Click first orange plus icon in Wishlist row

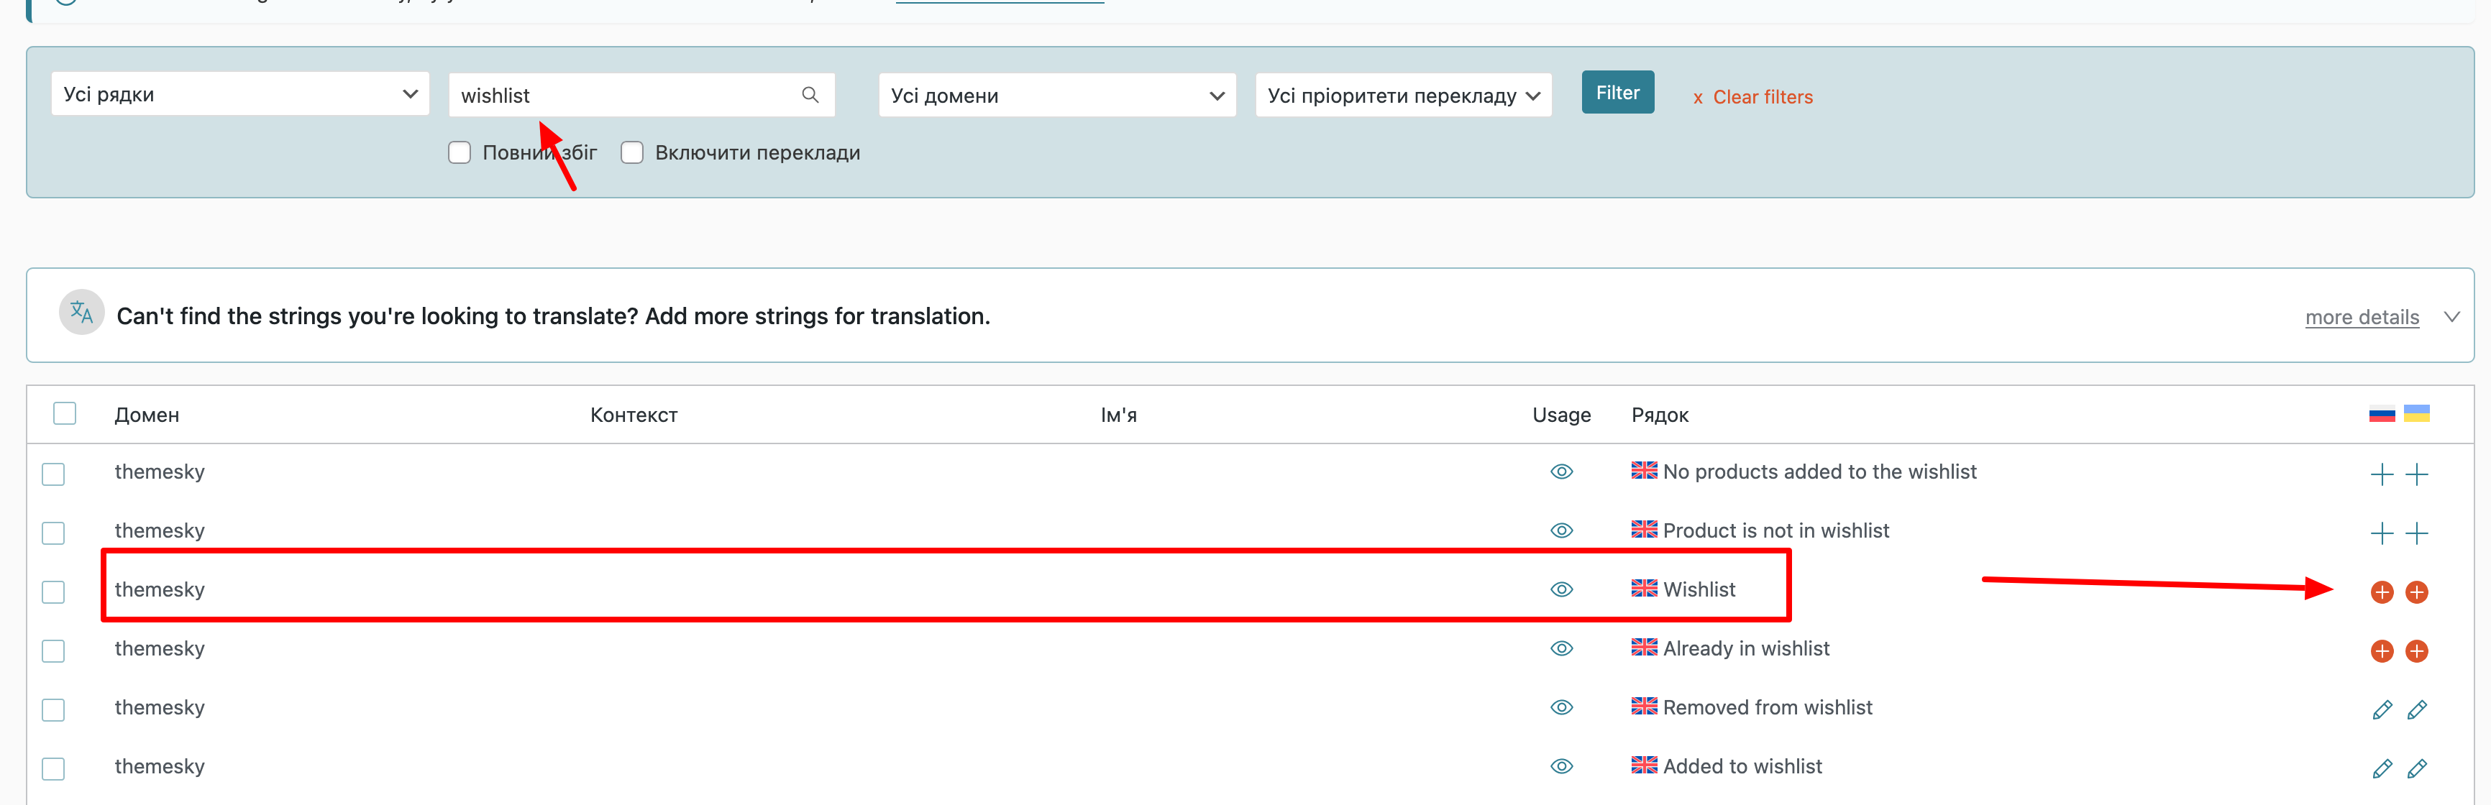2381,592
